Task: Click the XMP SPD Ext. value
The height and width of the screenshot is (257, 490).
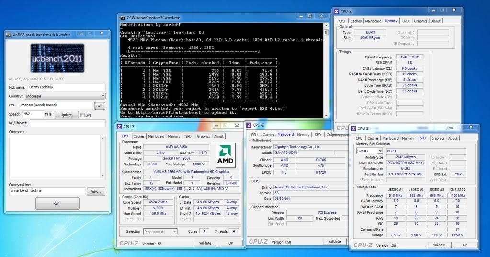Action: pyautogui.click(x=458, y=174)
